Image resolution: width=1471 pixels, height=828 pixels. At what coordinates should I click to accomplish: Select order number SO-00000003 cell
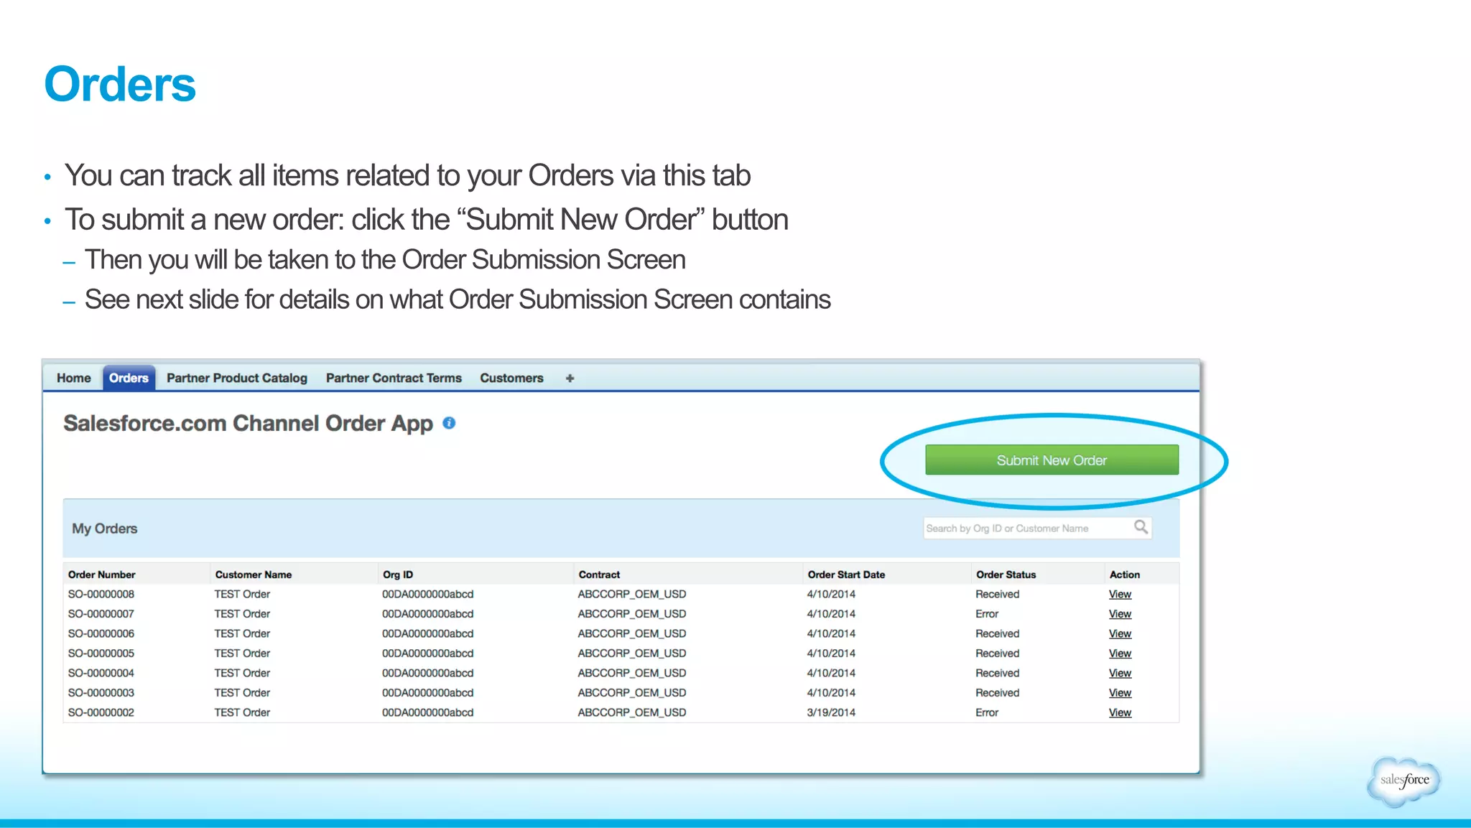(x=101, y=693)
